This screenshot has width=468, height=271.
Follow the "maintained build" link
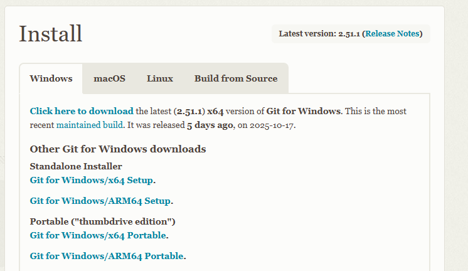pyautogui.click(x=90, y=125)
